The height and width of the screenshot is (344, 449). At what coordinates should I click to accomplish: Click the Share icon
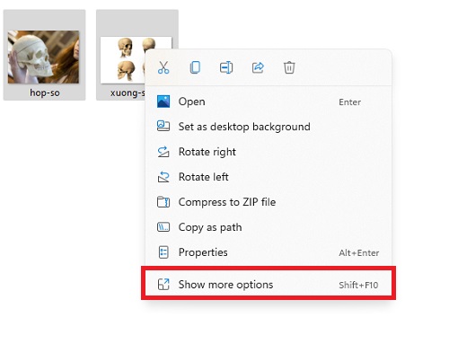pyautogui.click(x=258, y=67)
